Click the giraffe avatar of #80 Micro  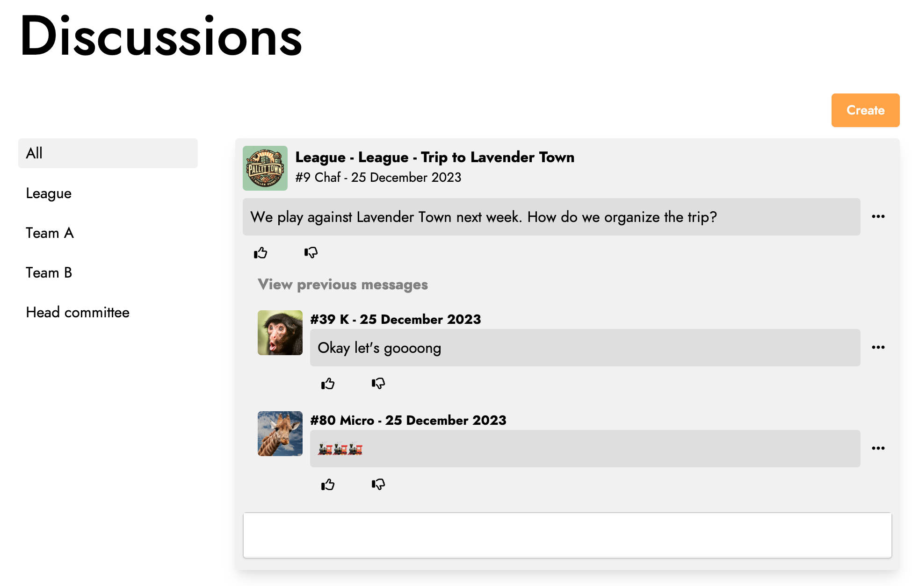click(280, 434)
